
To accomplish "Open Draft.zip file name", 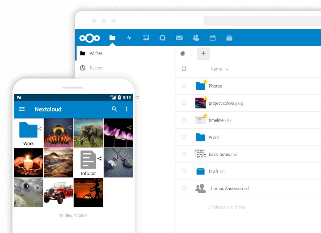I will click(216, 171).
